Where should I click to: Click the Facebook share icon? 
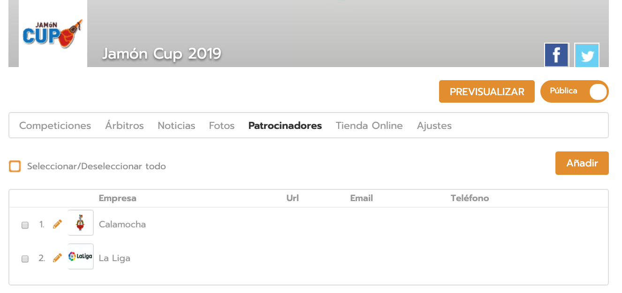point(556,55)
